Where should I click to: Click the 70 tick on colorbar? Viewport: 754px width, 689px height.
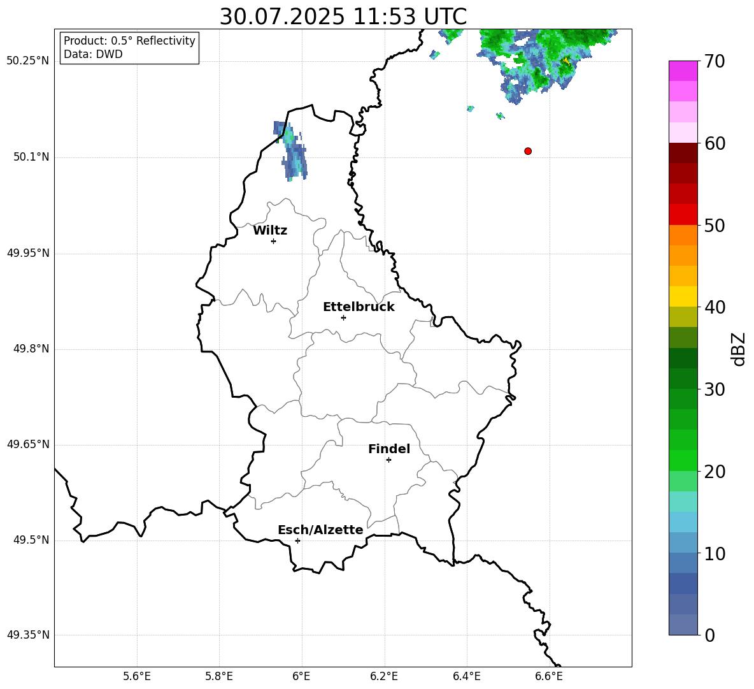pos(715,62)
